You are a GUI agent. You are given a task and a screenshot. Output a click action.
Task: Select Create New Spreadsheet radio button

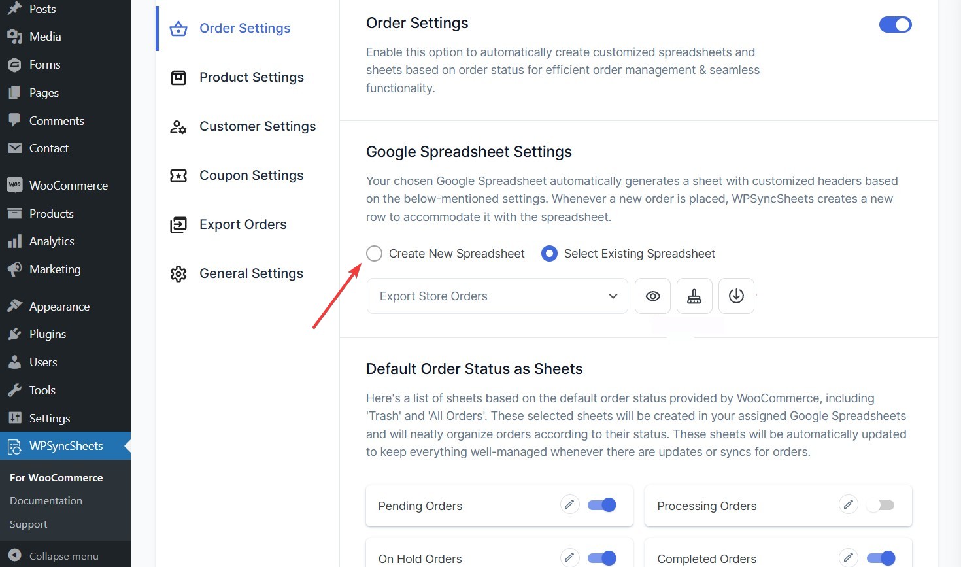click(374, 254)
